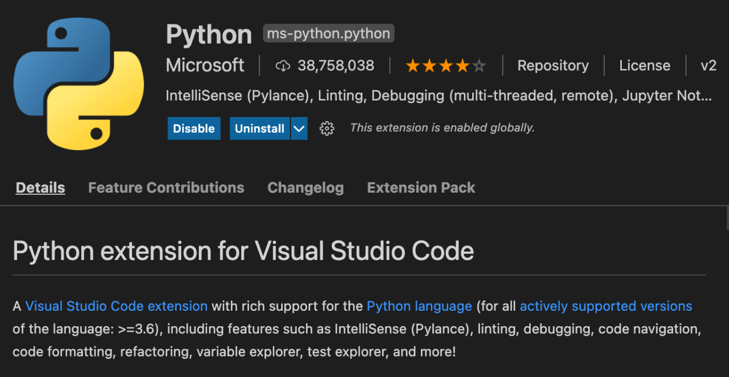Viewport: 729px width, 377px height.
Task: Click the ms-python.python identifier badge
Action: click(x=329, y=34)
